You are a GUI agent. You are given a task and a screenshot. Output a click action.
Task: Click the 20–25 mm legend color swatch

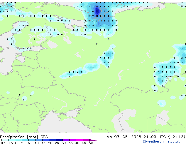[x=52, y=140]
